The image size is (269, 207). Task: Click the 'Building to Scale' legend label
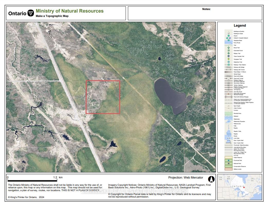click(x=238, y=34)
